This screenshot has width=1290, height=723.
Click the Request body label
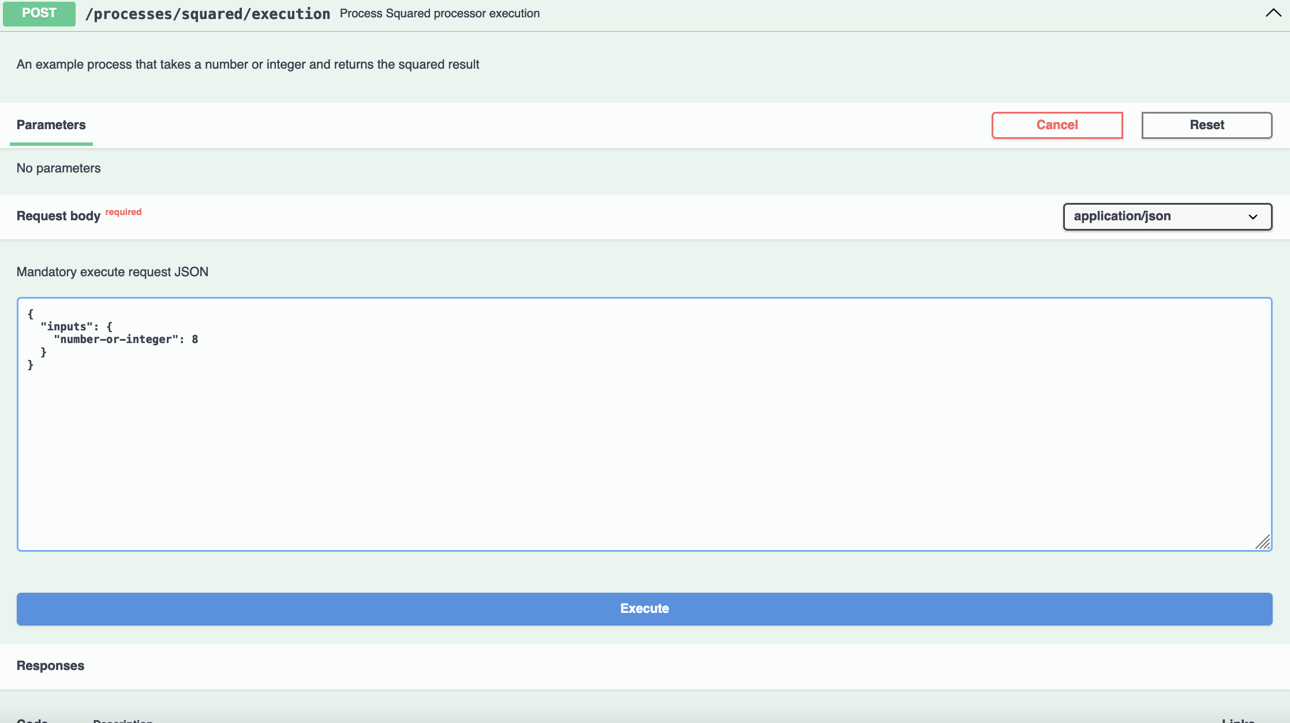pyautogui.click(x=58, y=216)
